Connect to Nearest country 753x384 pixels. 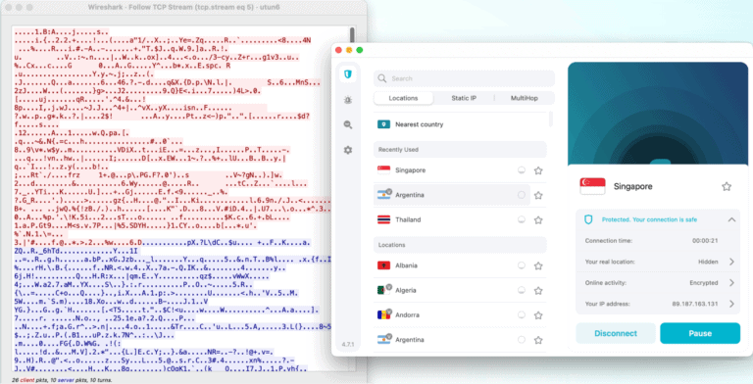tap(461, 124)
